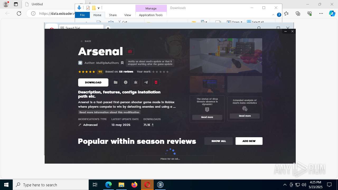The height and width of the screenshot is (190, 338).
Task: Add a new review
Action: point(249,141)
